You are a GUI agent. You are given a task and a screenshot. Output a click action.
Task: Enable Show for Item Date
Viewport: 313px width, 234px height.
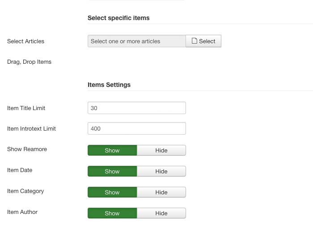pyautogui.click(x=112, y=171)
